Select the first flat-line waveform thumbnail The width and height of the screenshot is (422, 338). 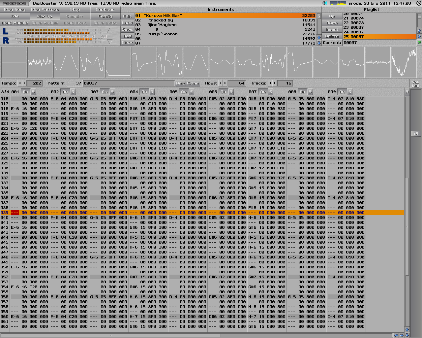coord(14,62)
